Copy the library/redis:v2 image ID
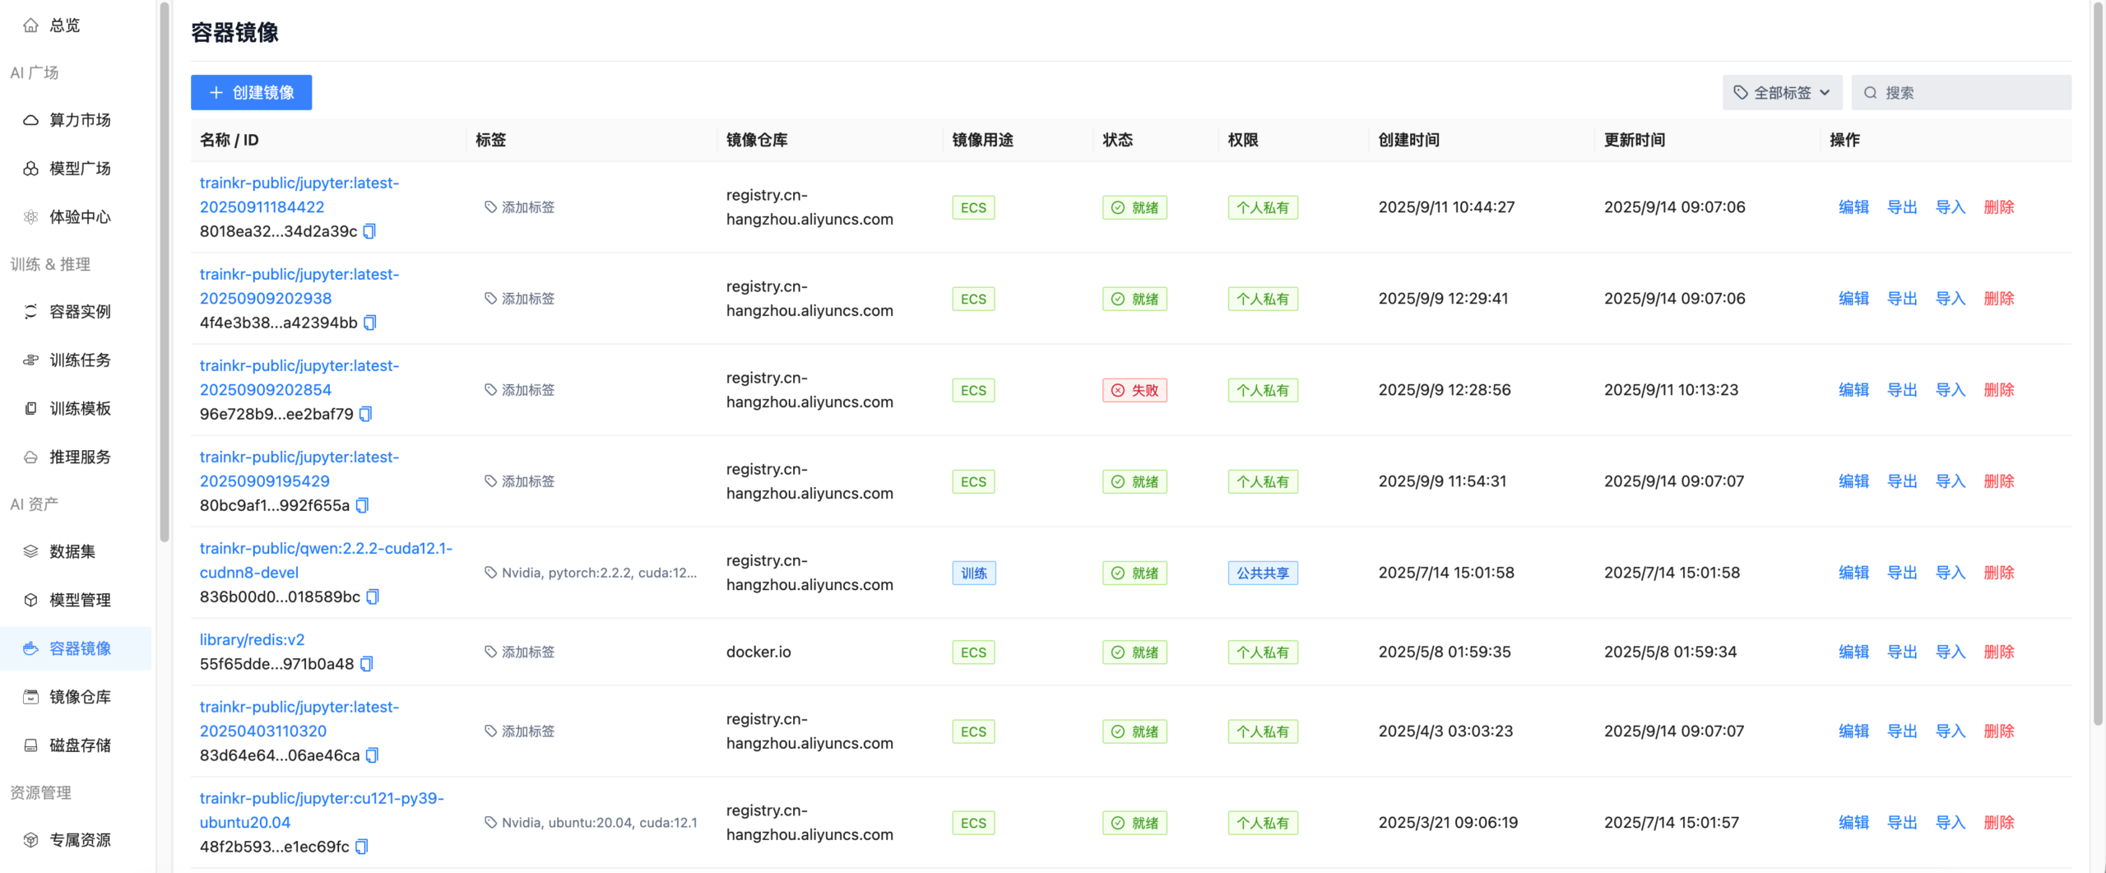2106x873 pixels. 367,664
